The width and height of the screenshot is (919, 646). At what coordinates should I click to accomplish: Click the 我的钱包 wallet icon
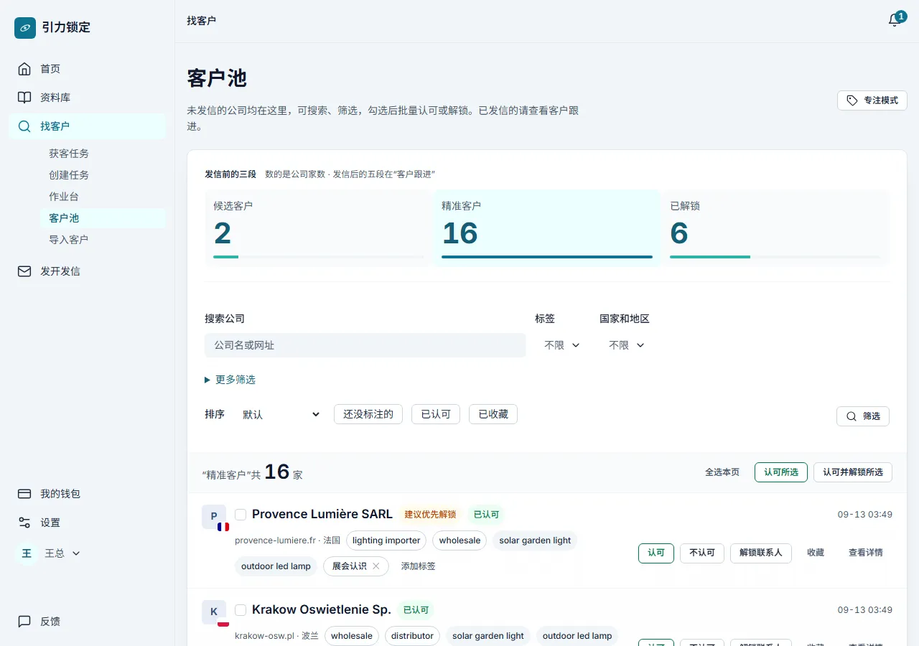(x=24, y=494)
